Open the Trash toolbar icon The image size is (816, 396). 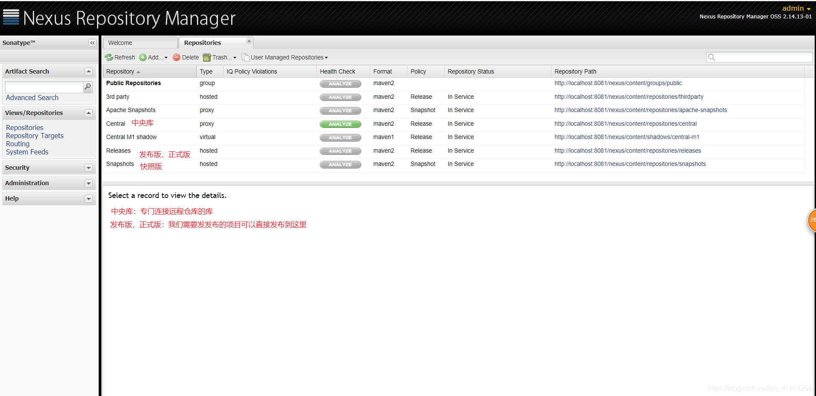click(207, 57)
